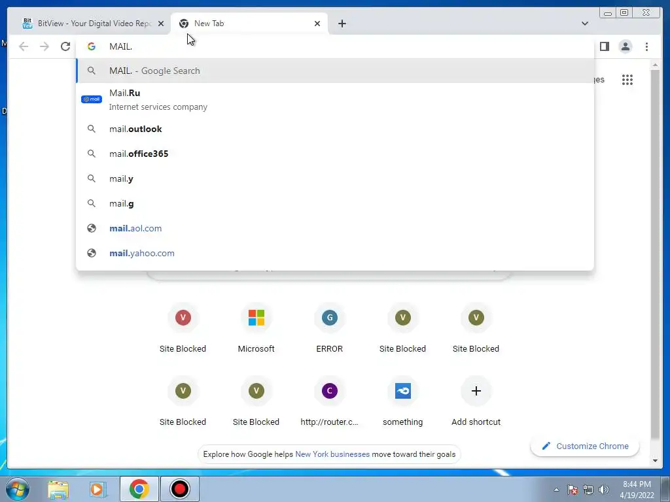The image size is (670, 502).
Task: Click the network tray icon
Action: tap(588, 490)
